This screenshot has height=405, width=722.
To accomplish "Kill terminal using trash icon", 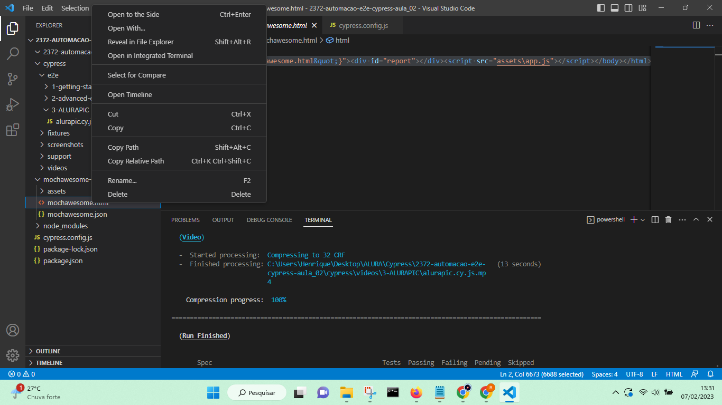I will [669, 219].
